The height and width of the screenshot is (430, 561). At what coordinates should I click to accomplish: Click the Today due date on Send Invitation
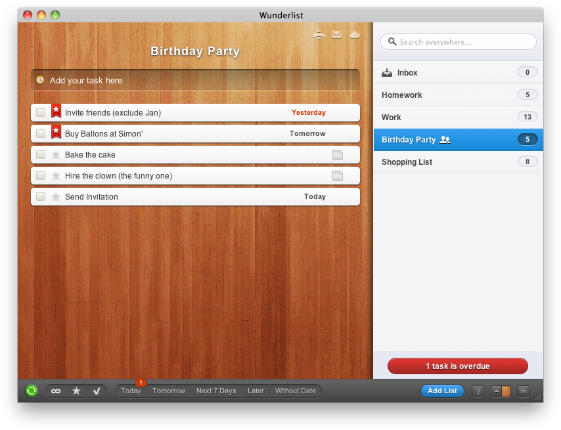tap(315, 196)
